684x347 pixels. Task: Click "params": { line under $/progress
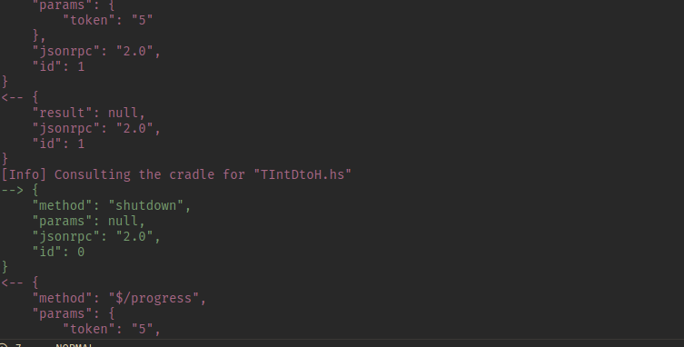pos(74,313)
